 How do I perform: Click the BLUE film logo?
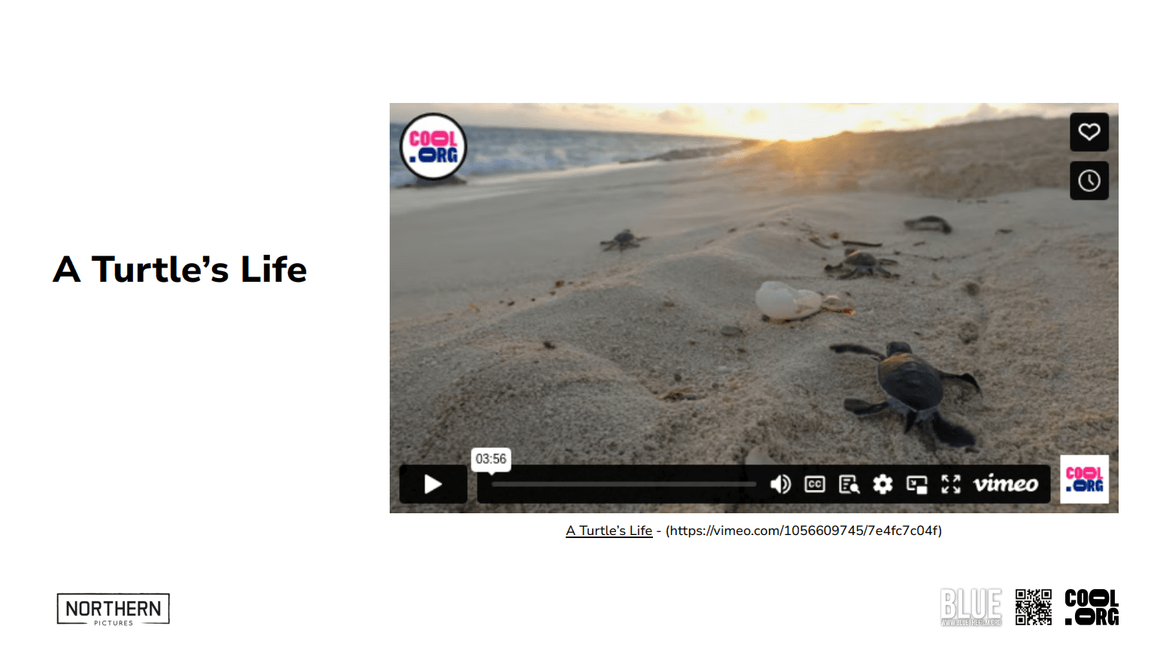(x=971, y=607)
